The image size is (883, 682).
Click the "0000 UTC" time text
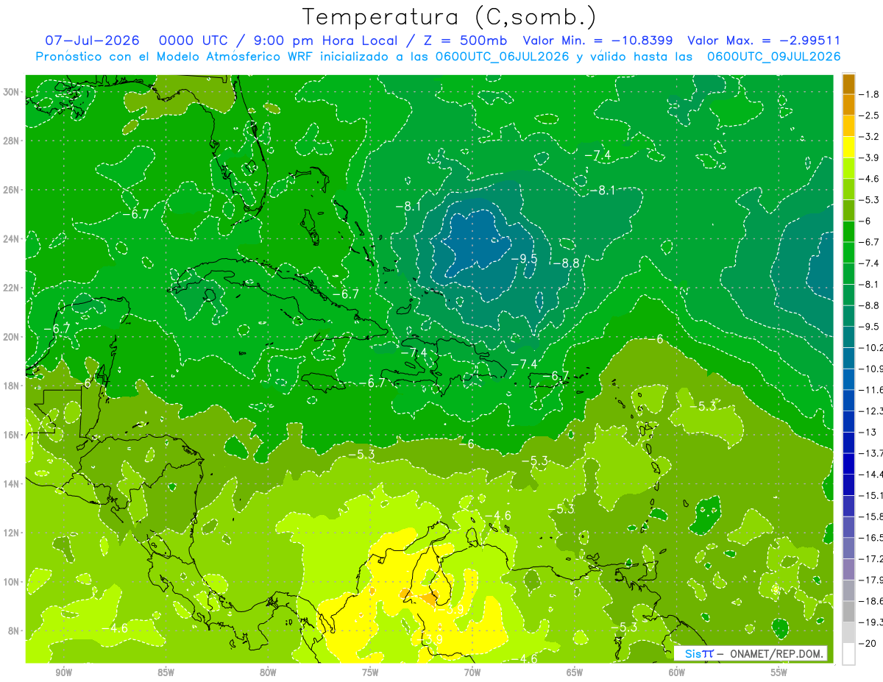click(191, 40)
